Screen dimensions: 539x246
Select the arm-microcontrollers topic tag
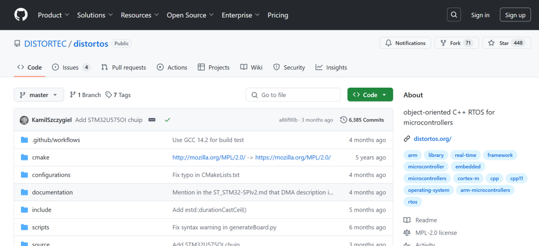tap(486, 190)
